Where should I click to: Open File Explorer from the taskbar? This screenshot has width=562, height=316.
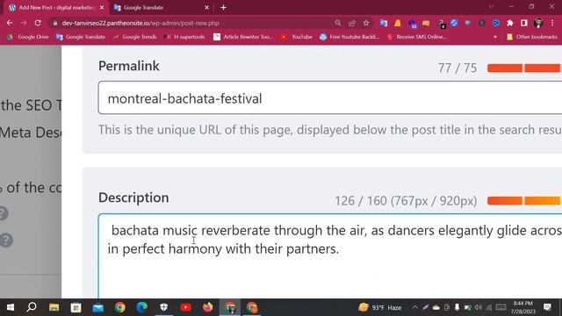tap(54, 307)
